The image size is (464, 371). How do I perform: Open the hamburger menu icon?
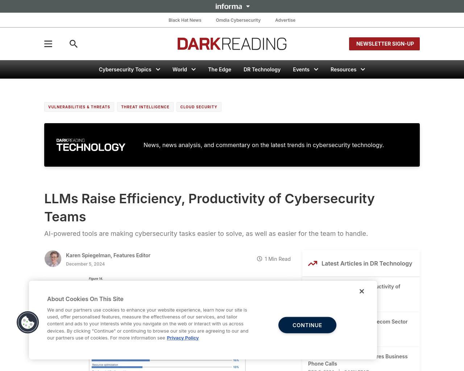coord(48,44)
